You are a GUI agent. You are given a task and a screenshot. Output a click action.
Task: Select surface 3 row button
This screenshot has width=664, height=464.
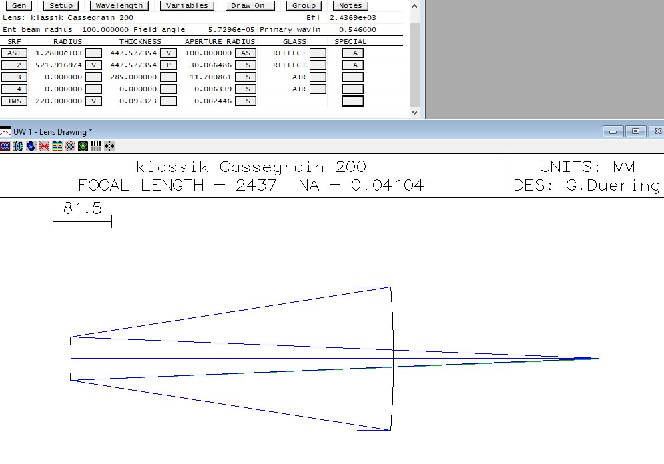(15, 77)
